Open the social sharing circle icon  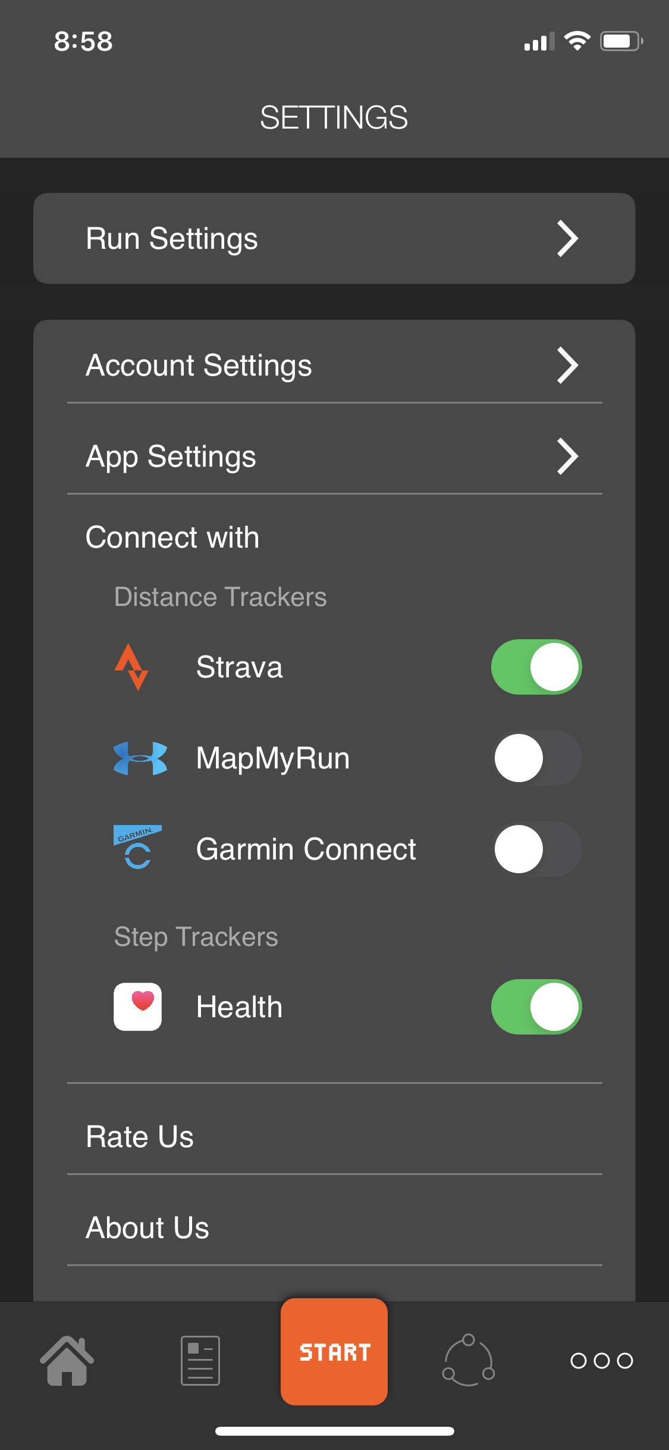coord(469,1361)
